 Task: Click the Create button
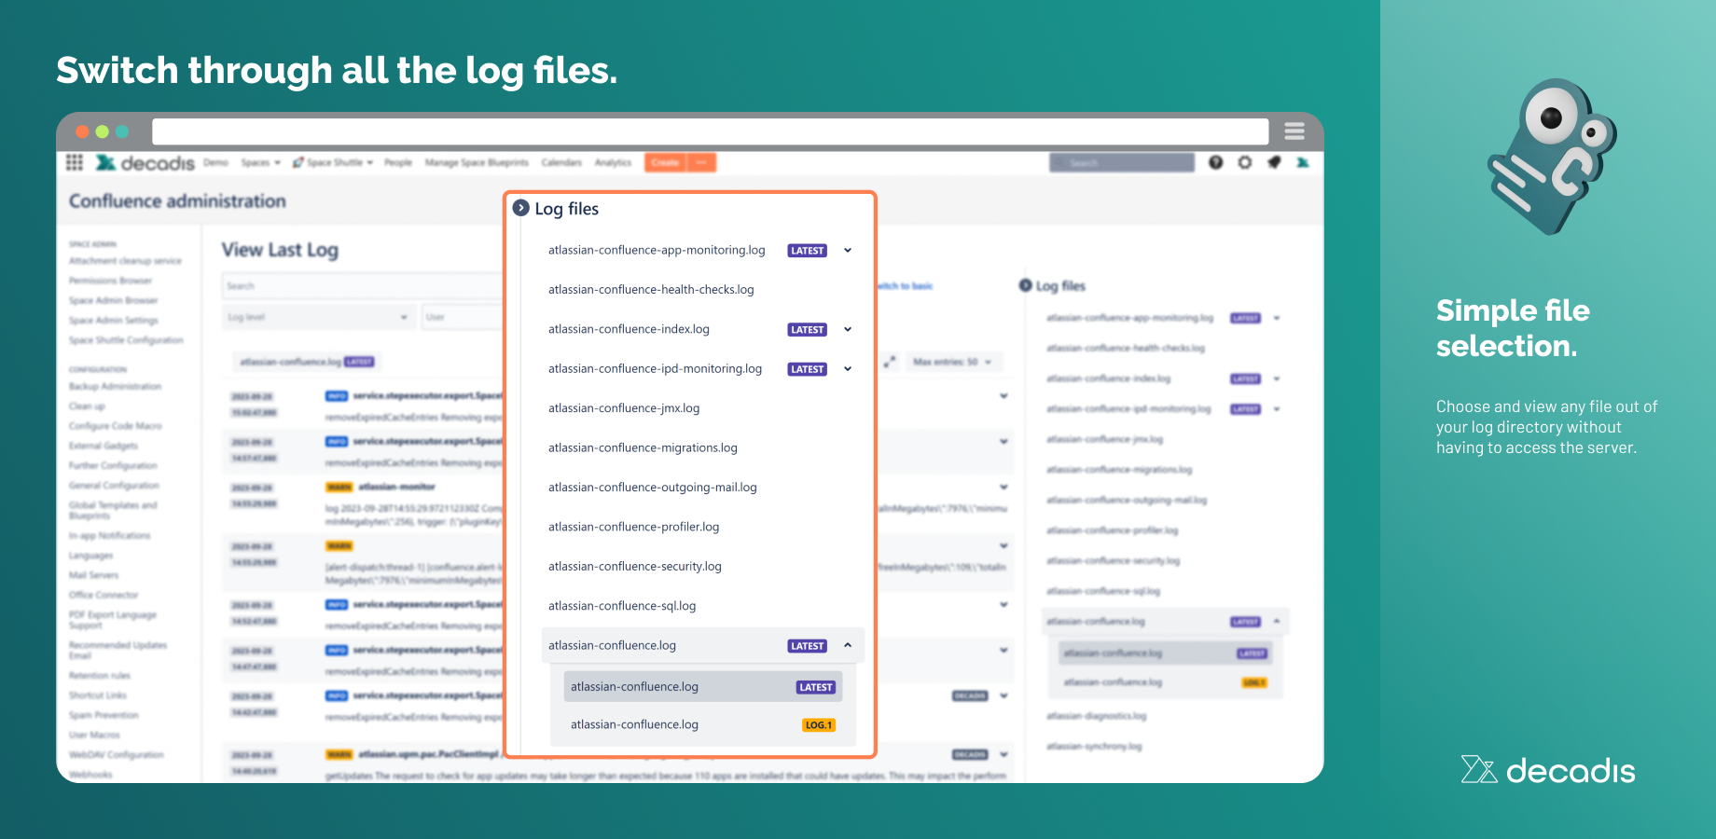click(665, 162)
